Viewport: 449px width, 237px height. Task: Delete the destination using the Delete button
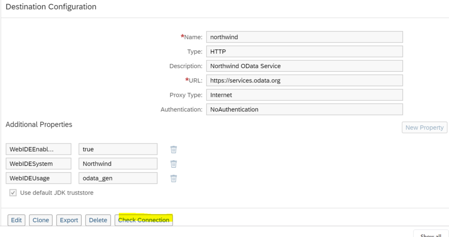coord(98,220)
